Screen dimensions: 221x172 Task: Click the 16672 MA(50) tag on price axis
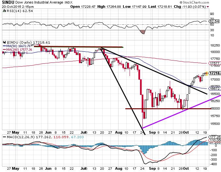tap(215, 88)
